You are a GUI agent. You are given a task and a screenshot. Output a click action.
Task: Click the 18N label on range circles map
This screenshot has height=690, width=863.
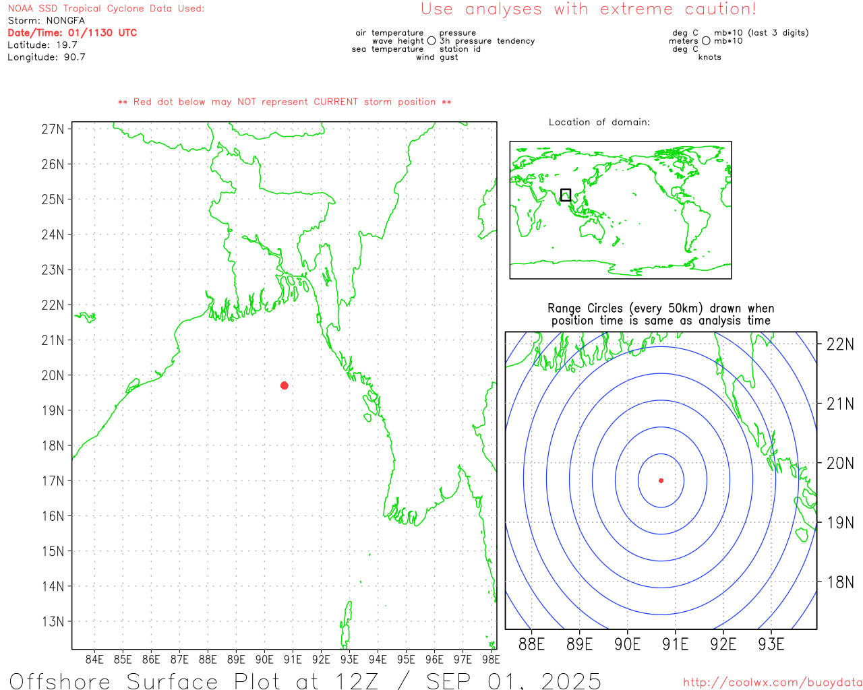(840, 582)
